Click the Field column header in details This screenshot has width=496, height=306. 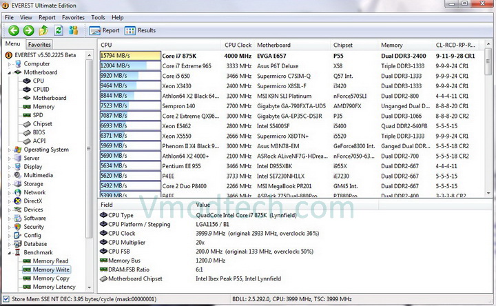click(x=145, y=205)
